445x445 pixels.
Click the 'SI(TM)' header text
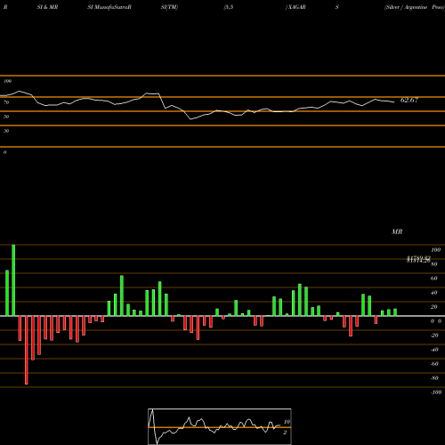click(169, 7)
